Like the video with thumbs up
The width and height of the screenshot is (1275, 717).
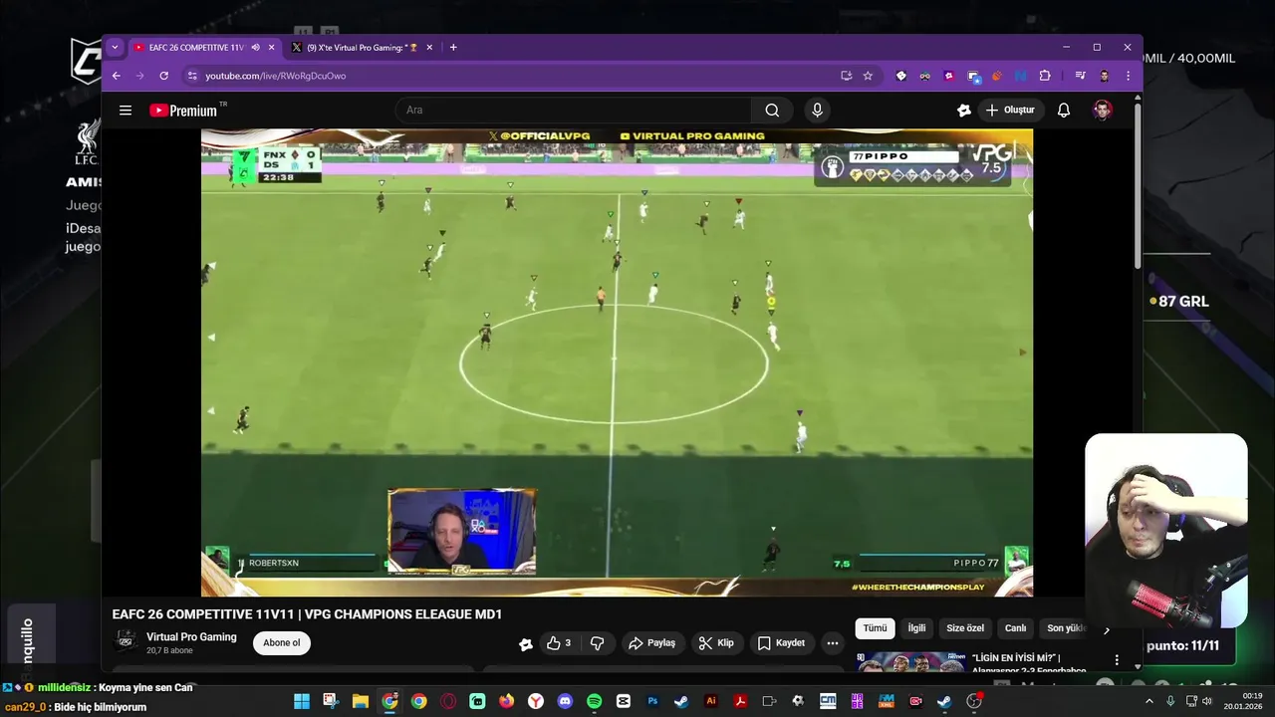[x=558, y=643]
